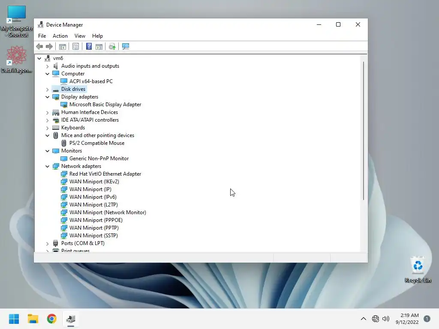The width and height of the screenshot is (439, 329).
Task: Select Microsoft Basic Display Adapter
Action: (x=105, y=105)
